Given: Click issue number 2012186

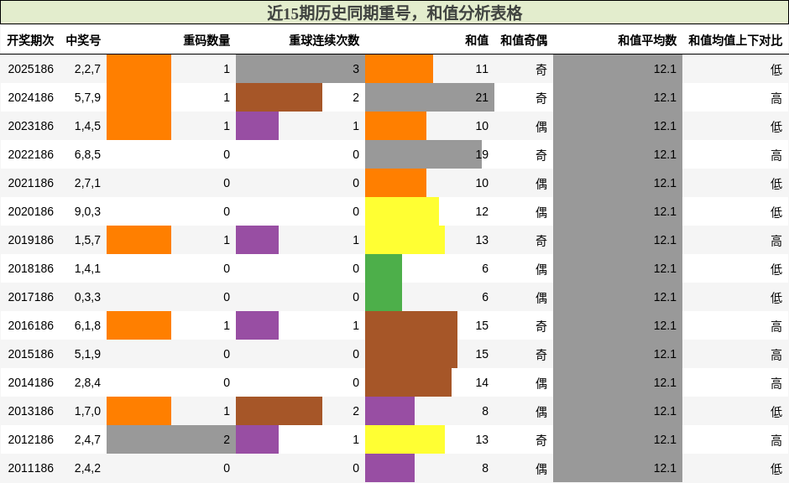Looking at the screenshot, I should 31,439.
